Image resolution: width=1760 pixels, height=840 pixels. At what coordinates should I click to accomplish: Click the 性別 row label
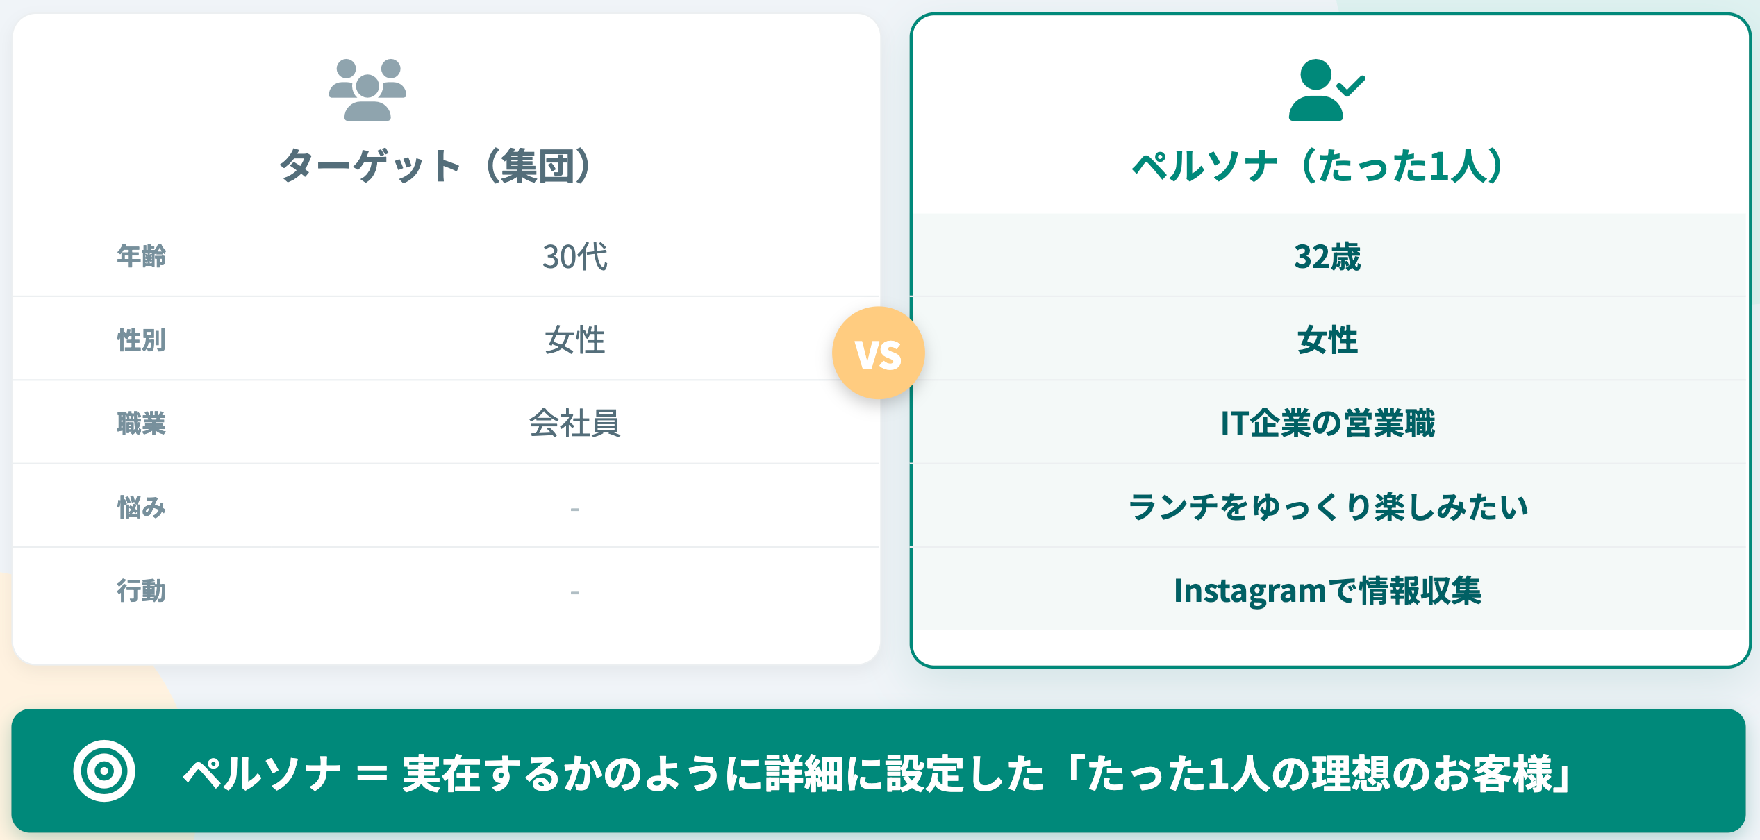tap(141, 340)
